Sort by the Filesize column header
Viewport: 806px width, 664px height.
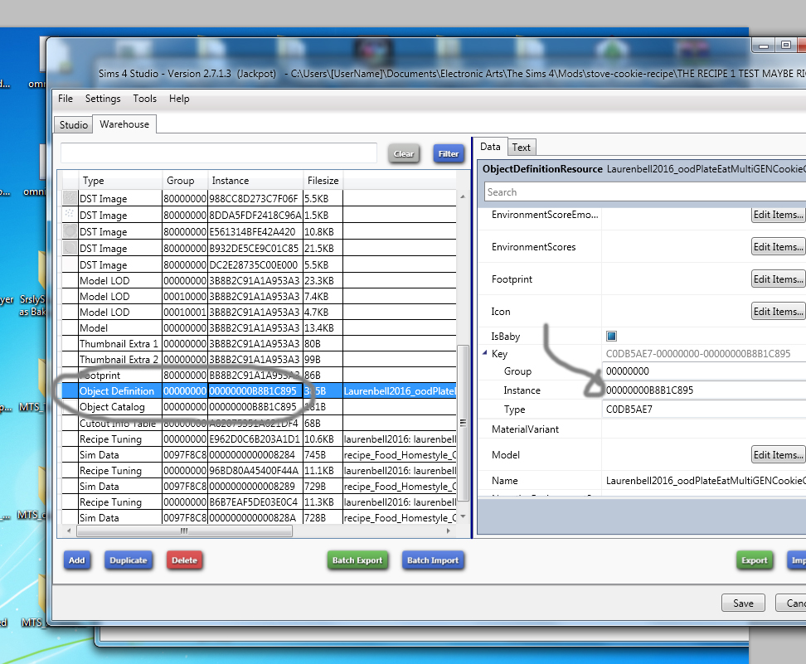[x=323, y=181]
